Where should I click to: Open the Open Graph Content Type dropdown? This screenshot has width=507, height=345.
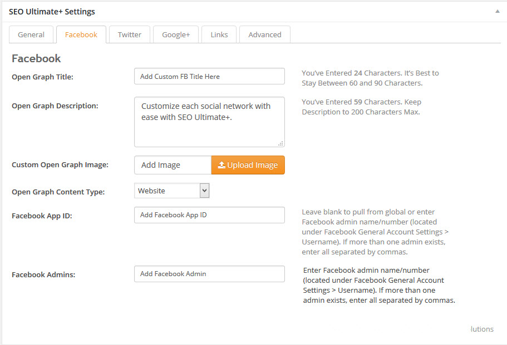172,191
